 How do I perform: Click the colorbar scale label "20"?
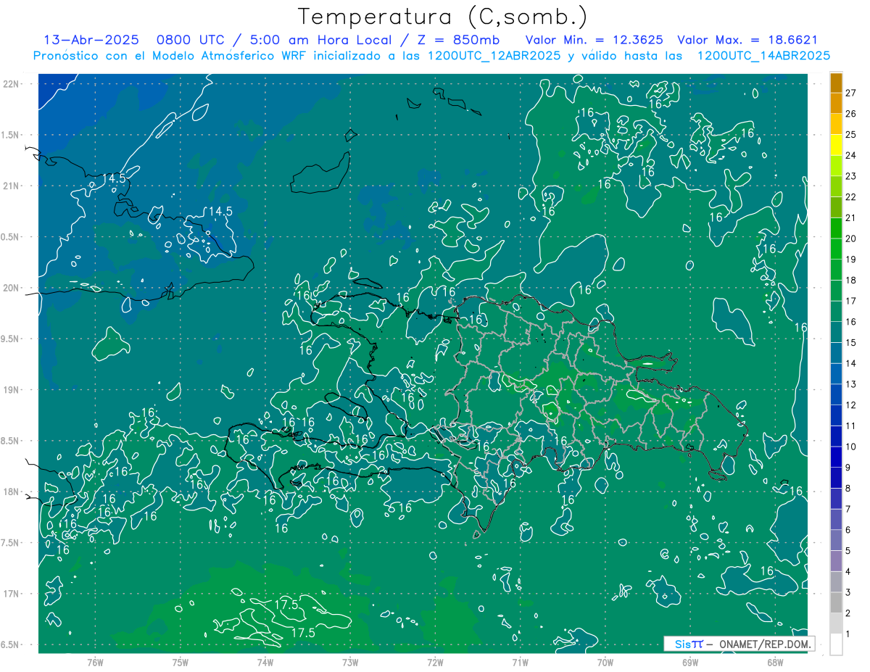[x=851, y=238]
